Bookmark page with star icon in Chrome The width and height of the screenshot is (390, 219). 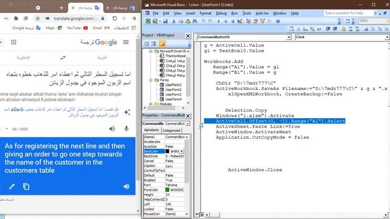(x=38, y=18)
